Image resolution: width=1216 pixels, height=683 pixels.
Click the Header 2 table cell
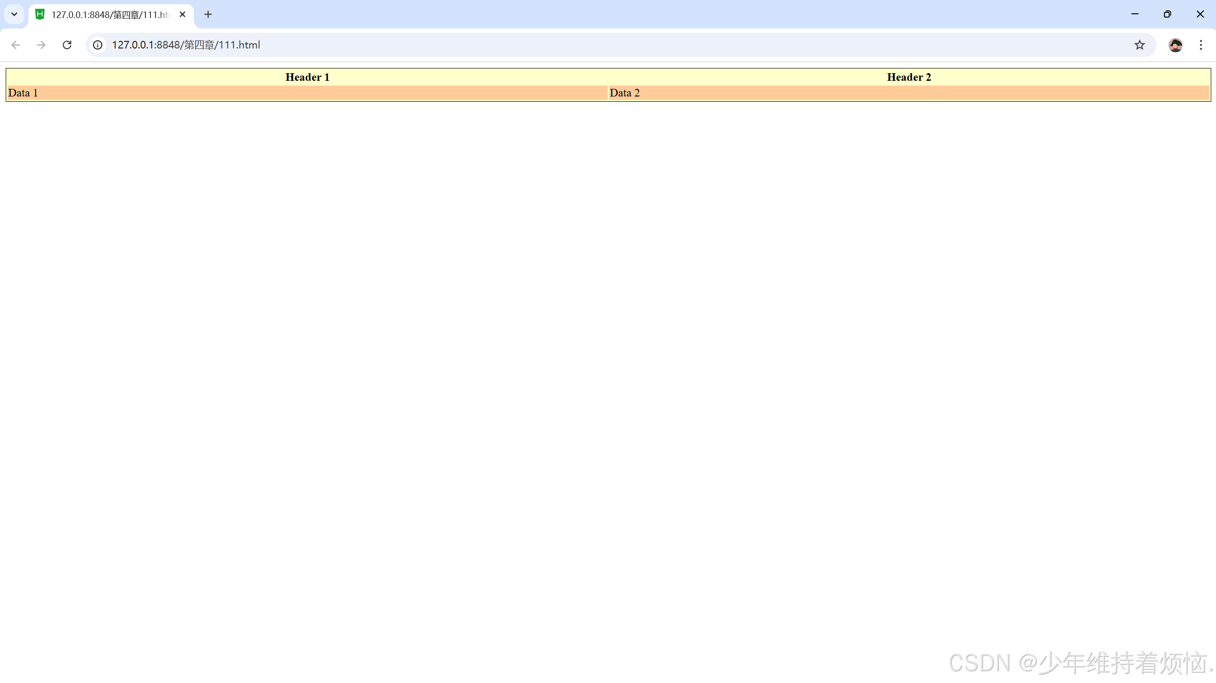tap(909, 77)
